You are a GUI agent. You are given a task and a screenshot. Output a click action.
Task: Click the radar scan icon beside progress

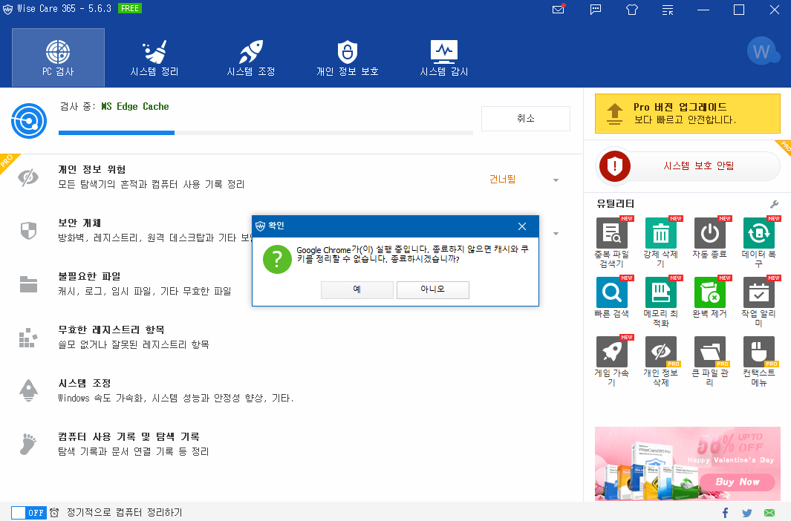point(29,121)
